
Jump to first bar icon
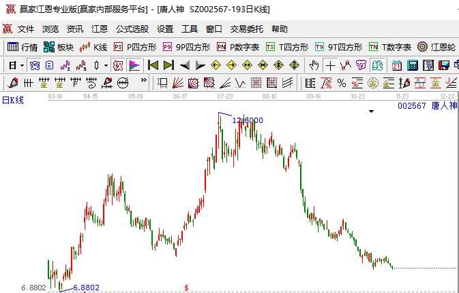tap(153, 65)
